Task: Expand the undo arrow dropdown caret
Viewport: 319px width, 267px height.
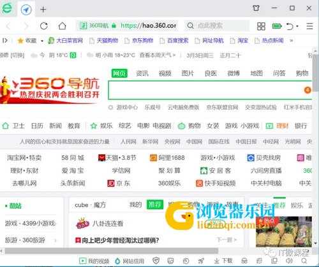Action: click(x=297, y=26)
